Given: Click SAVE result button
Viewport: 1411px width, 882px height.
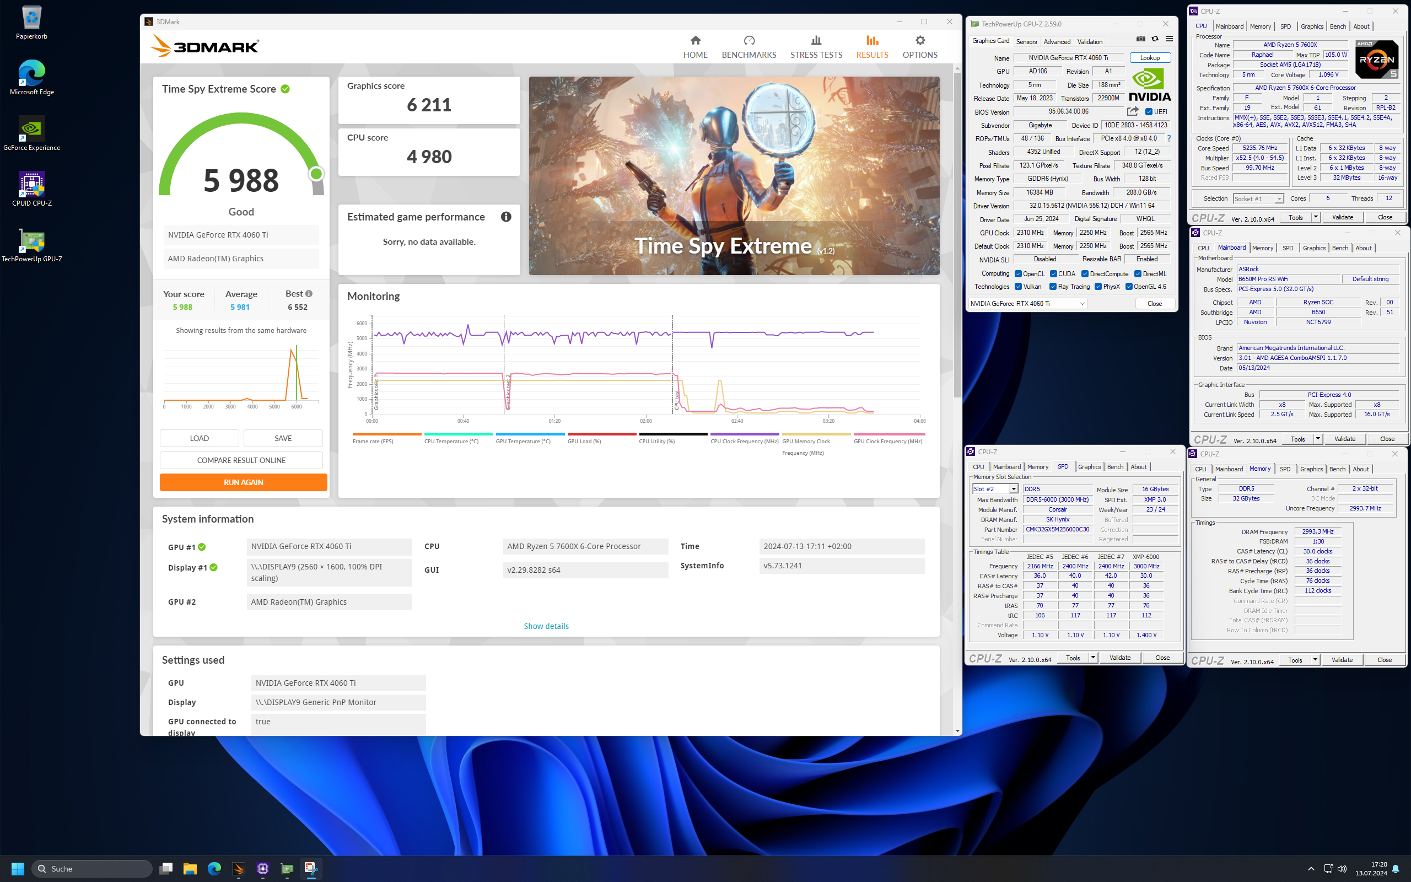Looking at the screenshot, I should pos(283,438).
